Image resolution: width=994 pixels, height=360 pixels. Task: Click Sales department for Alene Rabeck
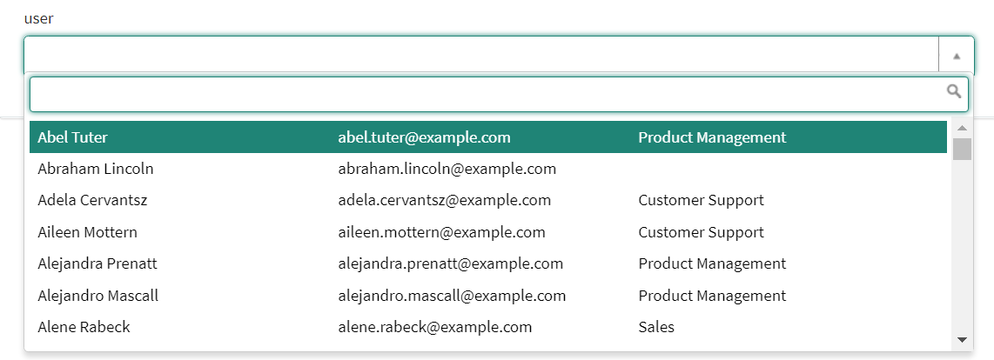[656, 327]
